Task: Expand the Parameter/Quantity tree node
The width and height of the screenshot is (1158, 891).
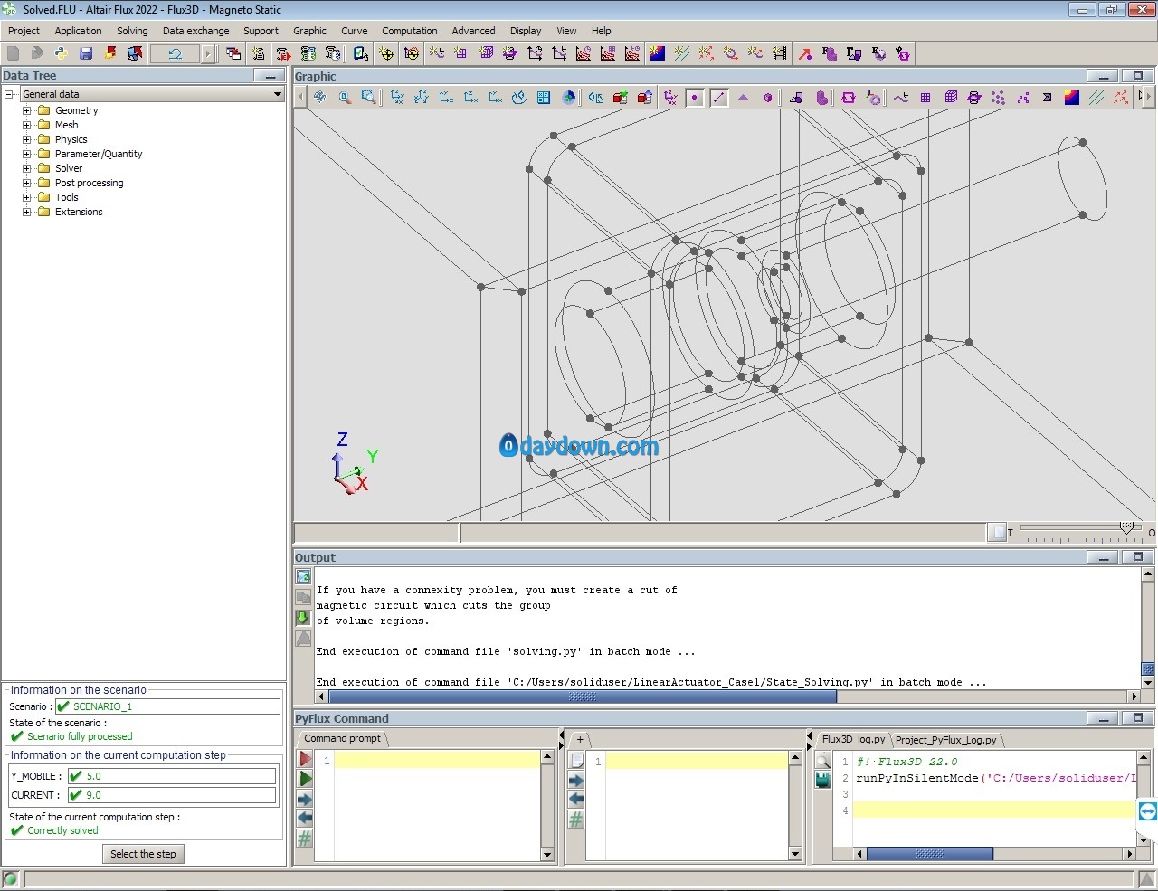Action: point(27,154)
